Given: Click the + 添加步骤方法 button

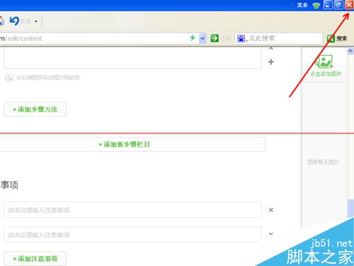Looking at the screenshot, I should coord(35,109).
